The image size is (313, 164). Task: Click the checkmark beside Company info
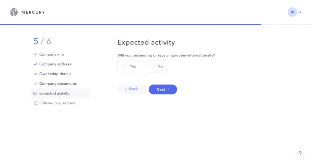click(x=35, y=54)
